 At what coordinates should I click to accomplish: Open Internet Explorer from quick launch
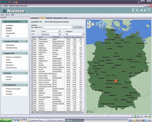(x=18, y=120)
